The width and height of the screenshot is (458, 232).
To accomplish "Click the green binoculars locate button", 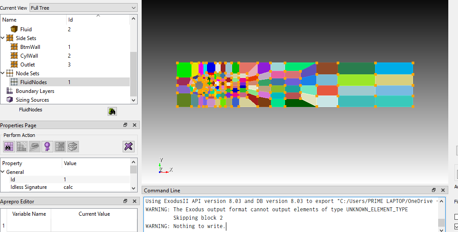I will [x=112, y=111].
